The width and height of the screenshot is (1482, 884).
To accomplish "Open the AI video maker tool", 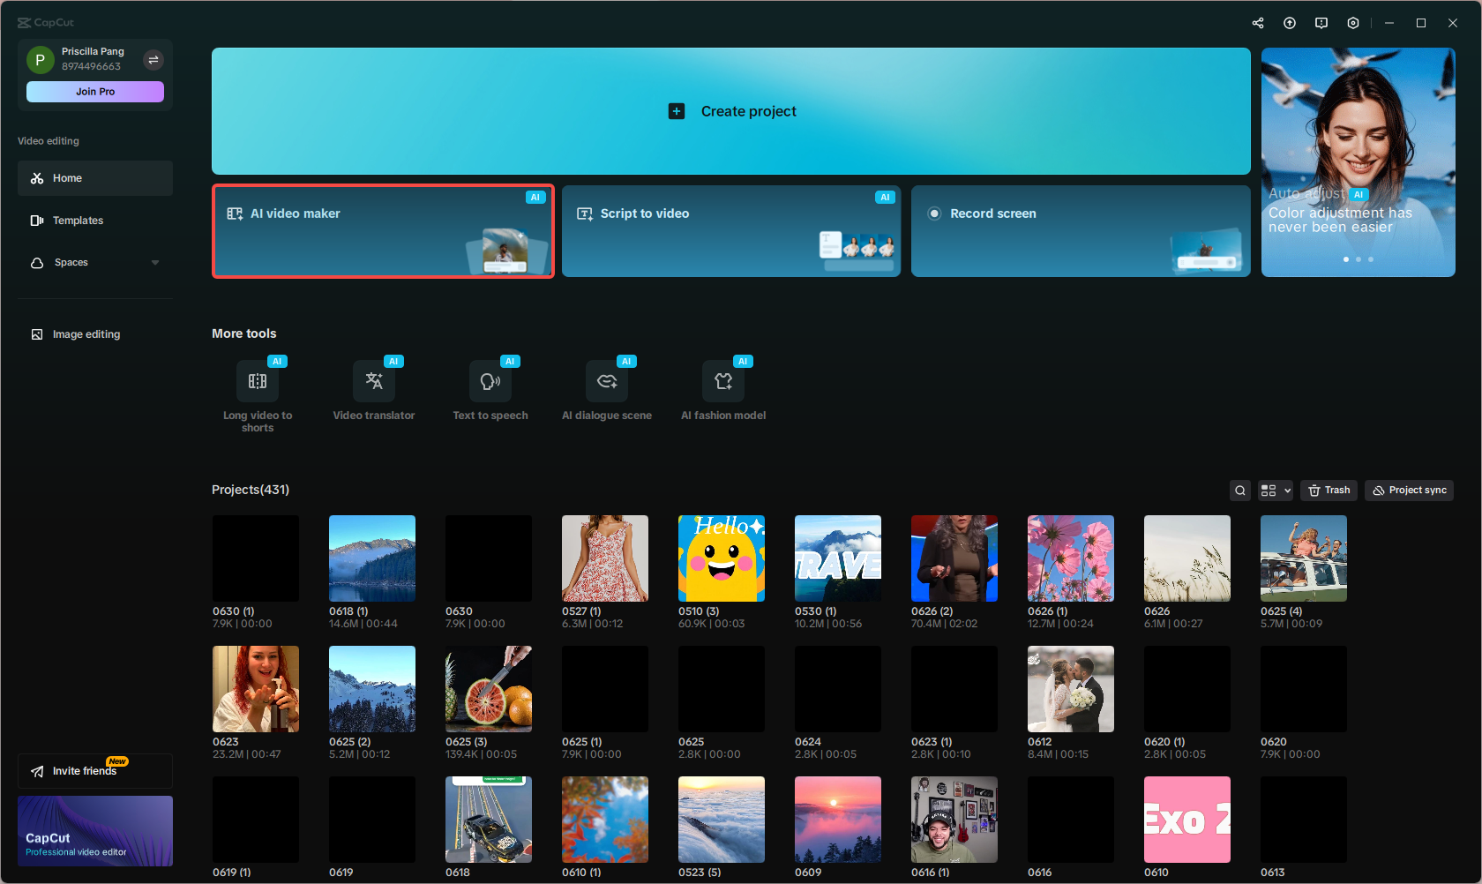I will 383,231.
